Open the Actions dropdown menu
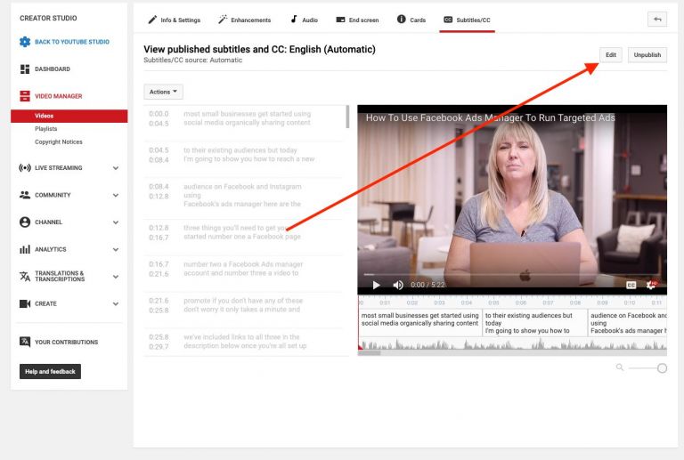 click(x=163, y=92)
